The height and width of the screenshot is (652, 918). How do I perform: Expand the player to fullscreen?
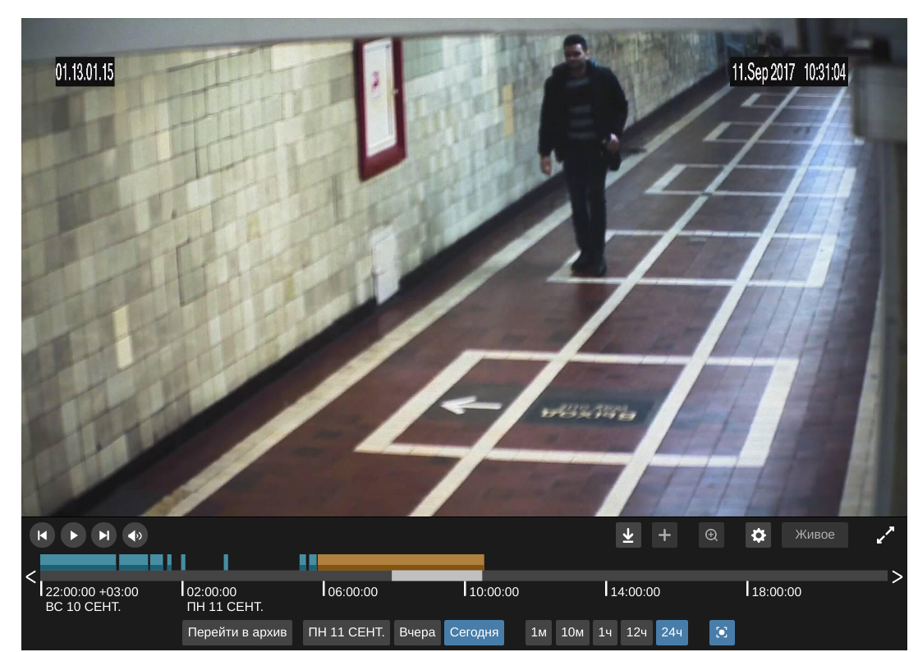(885, 535)
